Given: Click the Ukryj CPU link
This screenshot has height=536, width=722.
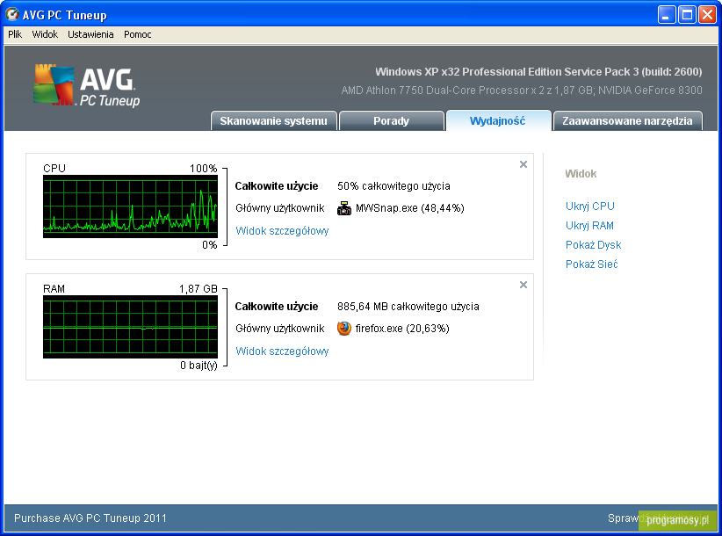Looking at the screenshot, I should point(590,206).
